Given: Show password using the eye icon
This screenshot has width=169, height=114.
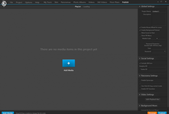Looking at the screenshot, I should click(x=165, y=51).
